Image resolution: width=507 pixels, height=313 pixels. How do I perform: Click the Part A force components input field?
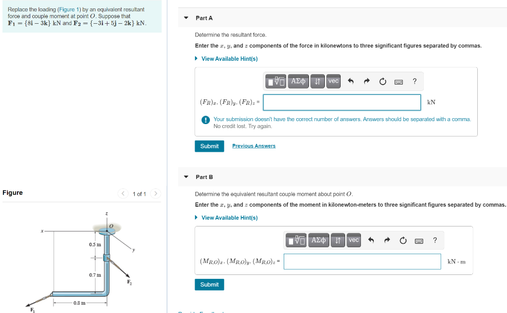342,102
